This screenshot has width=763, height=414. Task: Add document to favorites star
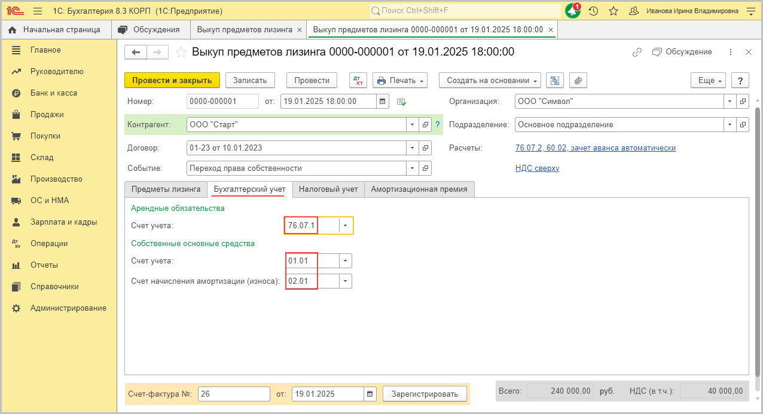(x=181, y=53)
